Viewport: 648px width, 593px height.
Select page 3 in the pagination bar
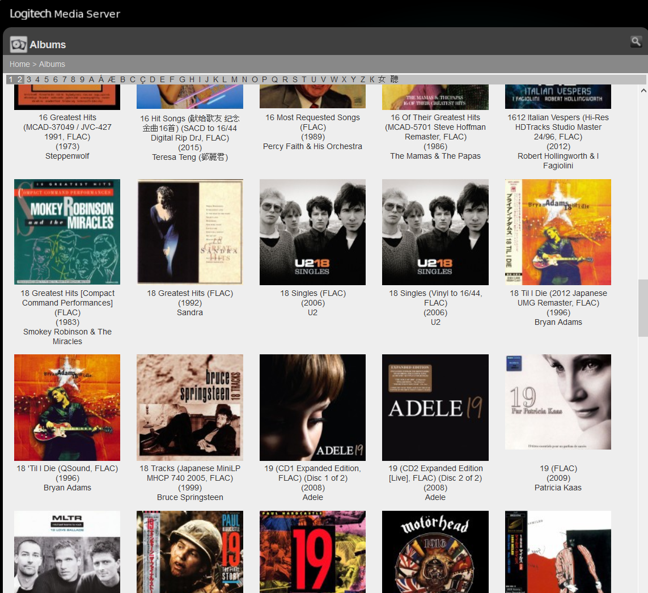28,79
